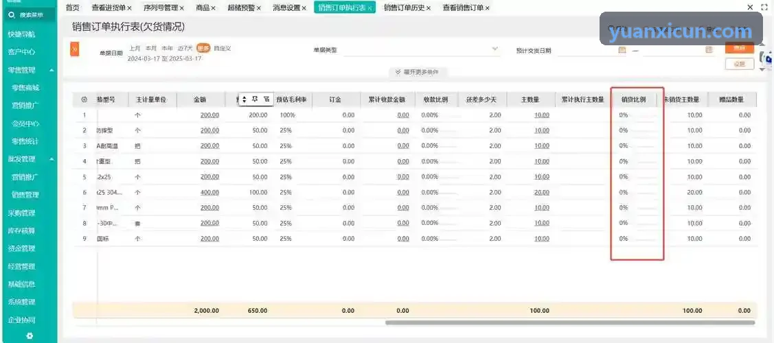
Task: Close the 查看进货单 tab
Action: [129, 8]
